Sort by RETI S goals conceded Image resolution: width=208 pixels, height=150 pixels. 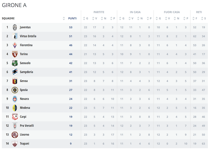(203, 18)
